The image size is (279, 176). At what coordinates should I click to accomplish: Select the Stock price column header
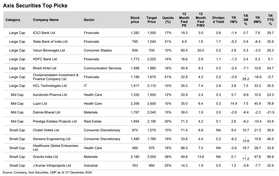(135, 20)
